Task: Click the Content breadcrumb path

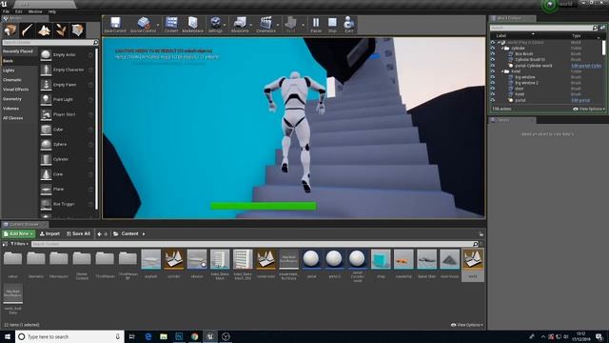Action: pyautogui.click(x=129, y=233)
